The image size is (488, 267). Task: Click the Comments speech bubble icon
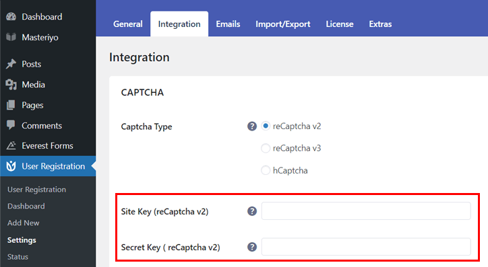(11, 125)
